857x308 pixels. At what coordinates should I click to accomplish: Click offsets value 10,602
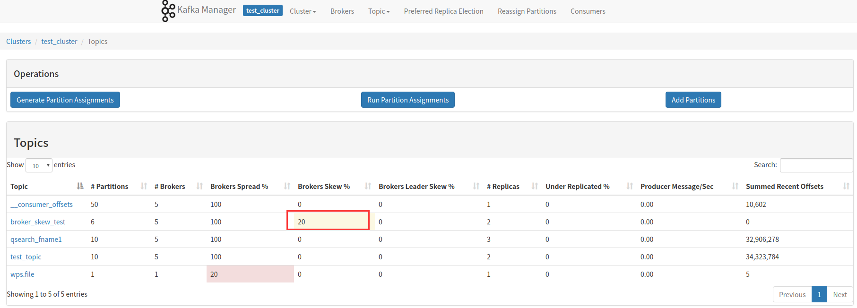click(756, 204)
